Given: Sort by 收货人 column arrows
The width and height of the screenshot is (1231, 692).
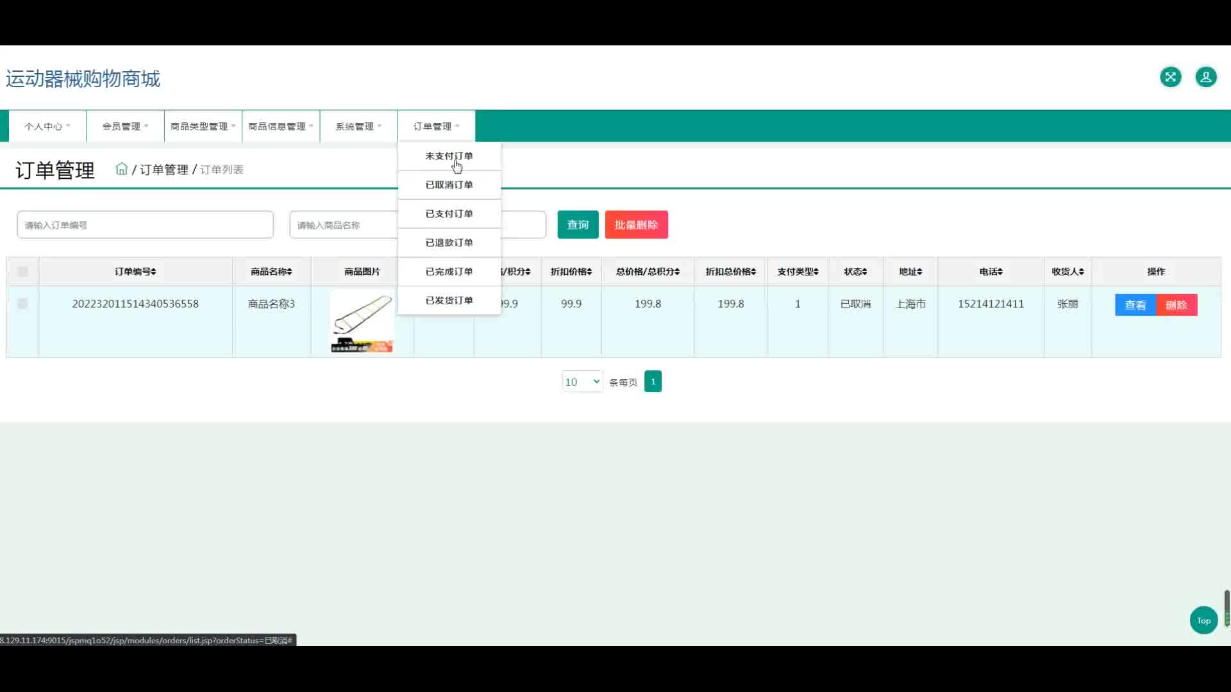Looking at the screenshot, I should click(1082, 272).
